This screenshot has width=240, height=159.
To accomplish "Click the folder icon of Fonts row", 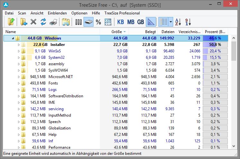I will 23,83.
